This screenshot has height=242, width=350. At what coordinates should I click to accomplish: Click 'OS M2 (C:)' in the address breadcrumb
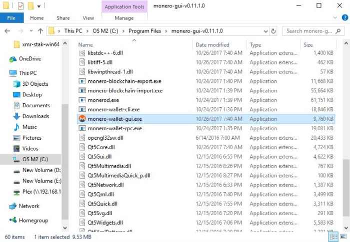(x=105, y=31)
